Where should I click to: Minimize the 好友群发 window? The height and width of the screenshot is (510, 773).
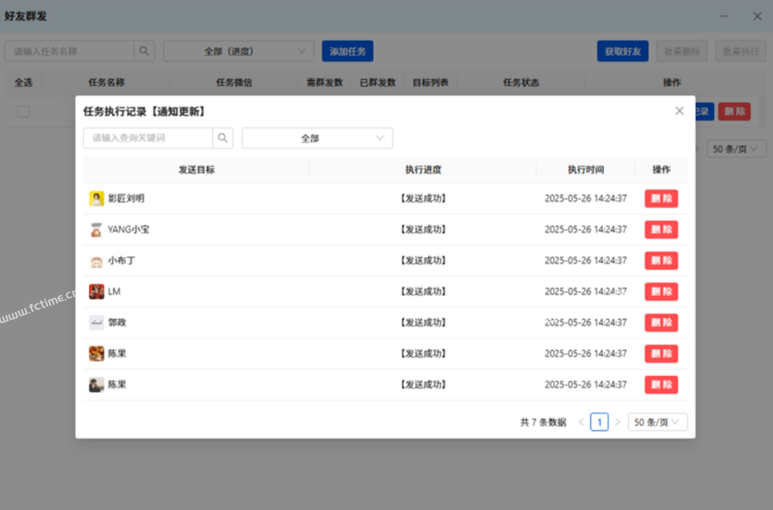click(x=725, y=16)
